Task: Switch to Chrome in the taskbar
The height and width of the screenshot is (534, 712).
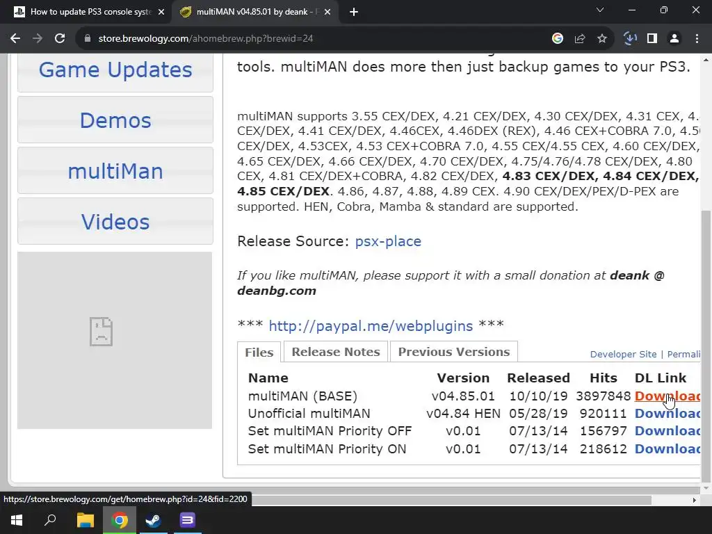Action: point(120,520)
